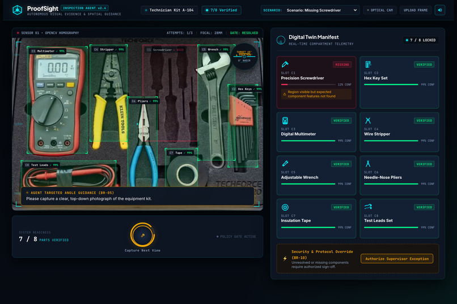
Task: Click the VERIFIED badge on Wire Stripper
Action: tap(424, 121)
